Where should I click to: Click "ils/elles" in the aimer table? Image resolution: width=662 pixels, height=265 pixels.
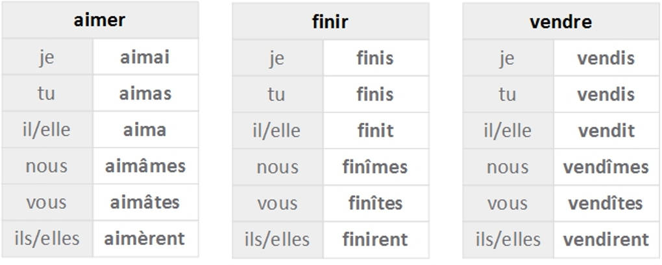click(x=47, y=238)
